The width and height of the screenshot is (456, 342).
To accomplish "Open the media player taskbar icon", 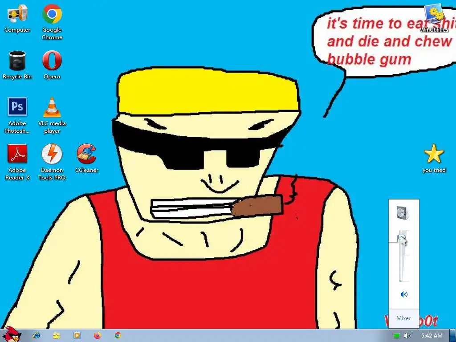I will (77, 335).
